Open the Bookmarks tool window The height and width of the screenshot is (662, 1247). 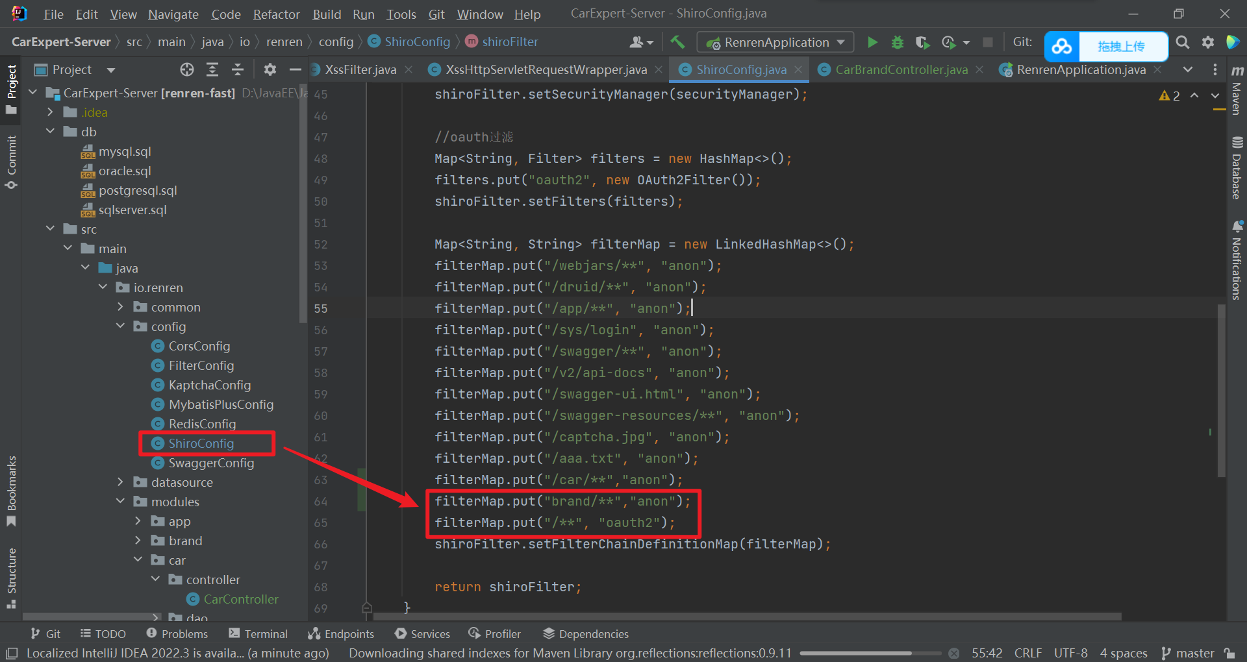pos(11,491)
